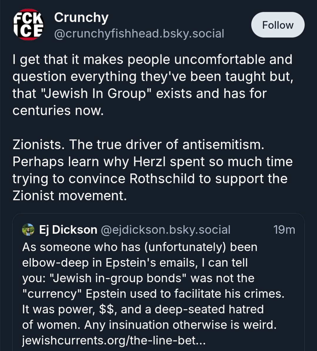Click the paragraph starting "Zionists. The true driver"
This screenshot has width=317, height=351.
click(152, 170)
